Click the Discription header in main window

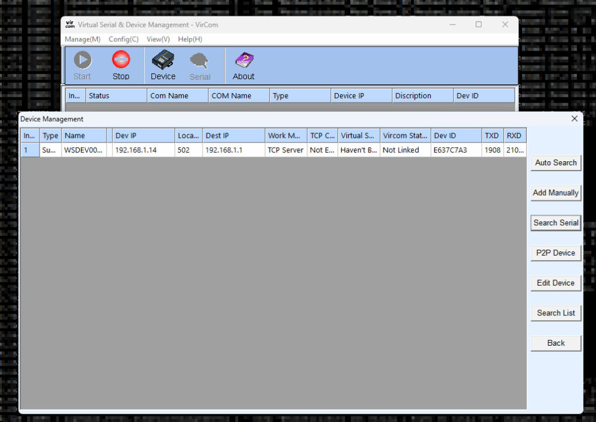tap(423, 96)
